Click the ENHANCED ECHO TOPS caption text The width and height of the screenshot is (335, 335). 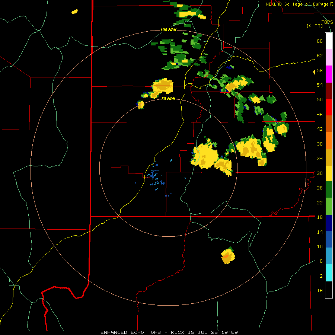131,332
